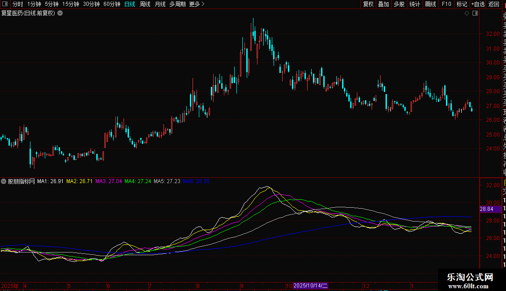Click the 股朋指标网 indicator name
The image size is (506, 291).
(21, 181)
